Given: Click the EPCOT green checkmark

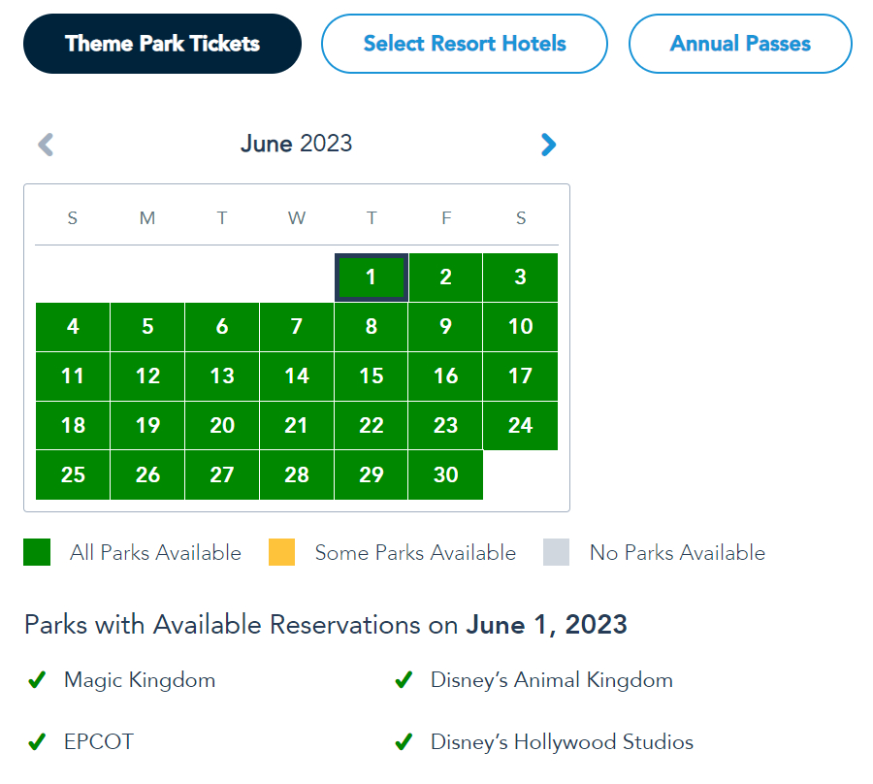Looking at the screenshot, I should point(37,743).
